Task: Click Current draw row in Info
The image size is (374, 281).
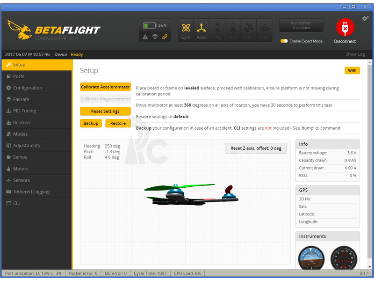Action: (x=328, y=168)
